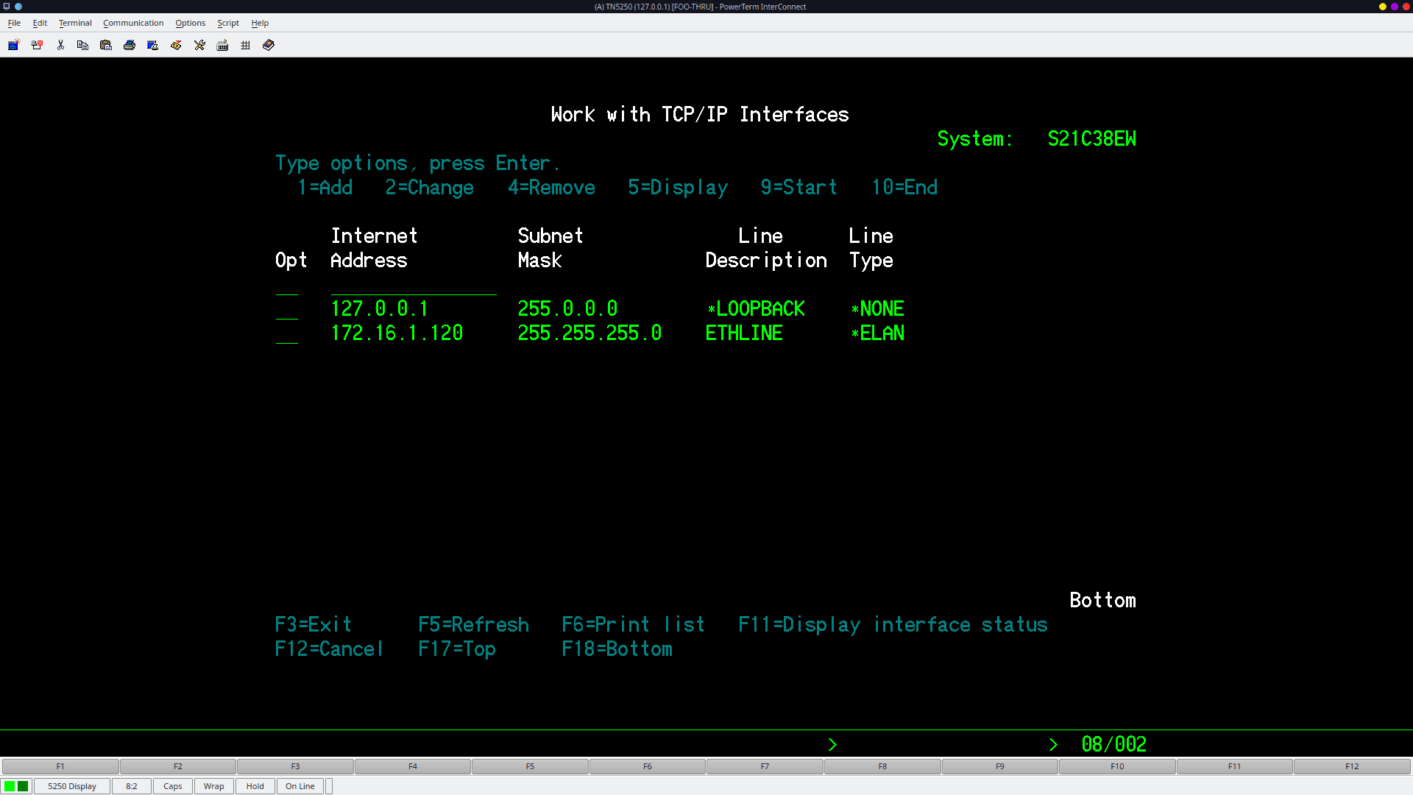Open the Communication menu
The image size is (1413, 795).
pos(133,23)
